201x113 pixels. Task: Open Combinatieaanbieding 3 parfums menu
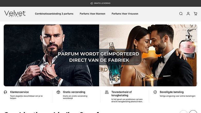click(x=54, y=14)
